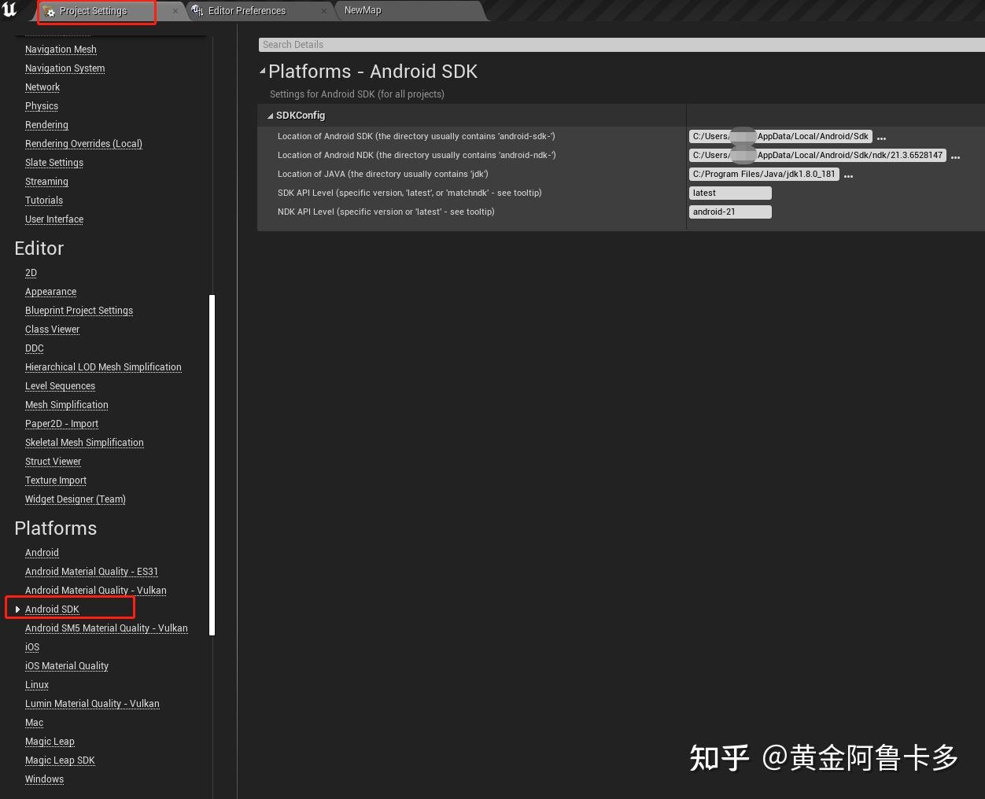Open Skeletal Mesh Simplification settings
Viewport: 985px width, 799px height.
pos(84,443)
